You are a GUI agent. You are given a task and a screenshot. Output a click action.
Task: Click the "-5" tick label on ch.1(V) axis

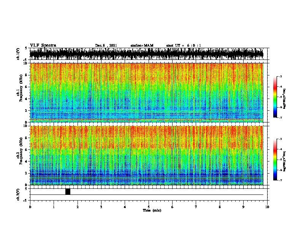tap(26, 60)
